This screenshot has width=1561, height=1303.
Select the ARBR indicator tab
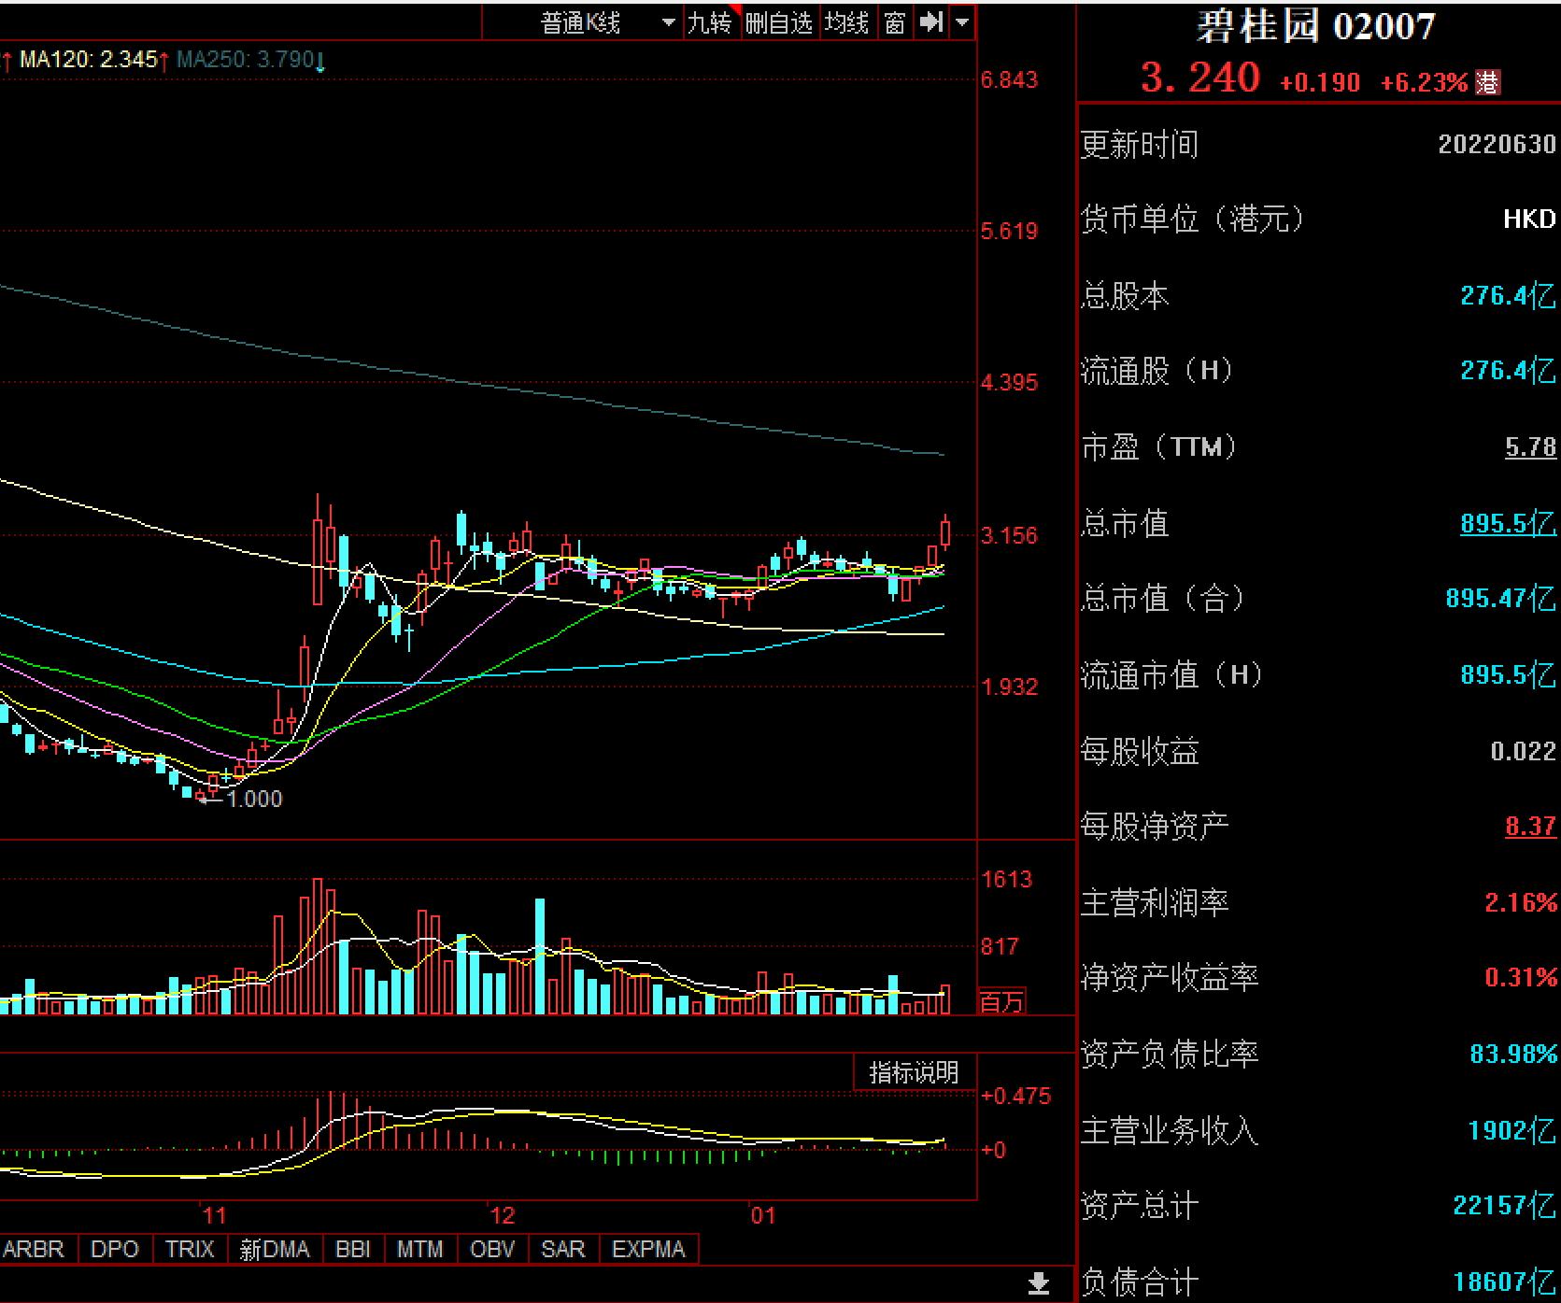coord(34,1249)
